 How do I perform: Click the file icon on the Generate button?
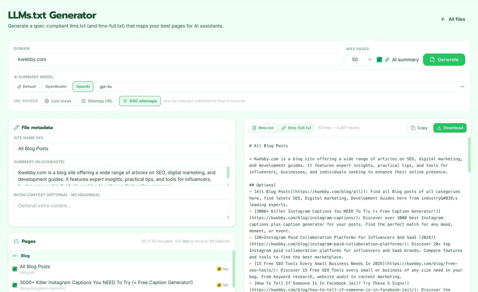(x=432, y=59)
